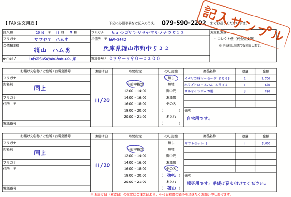Screen dimensions: 291x197
Task: Select the fax number 079-590-2202
Action: [x=184, y=23]
